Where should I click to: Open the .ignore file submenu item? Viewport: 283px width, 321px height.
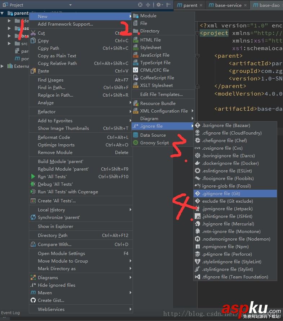[163, 126]
